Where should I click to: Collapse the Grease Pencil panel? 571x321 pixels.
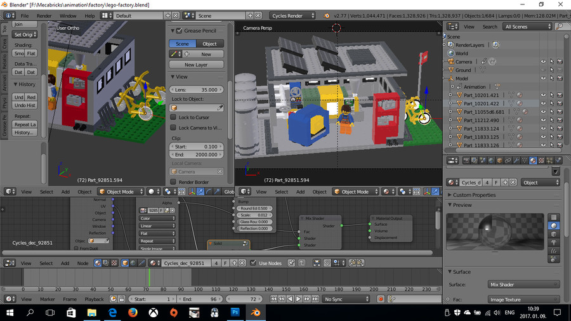click(173, 31)
